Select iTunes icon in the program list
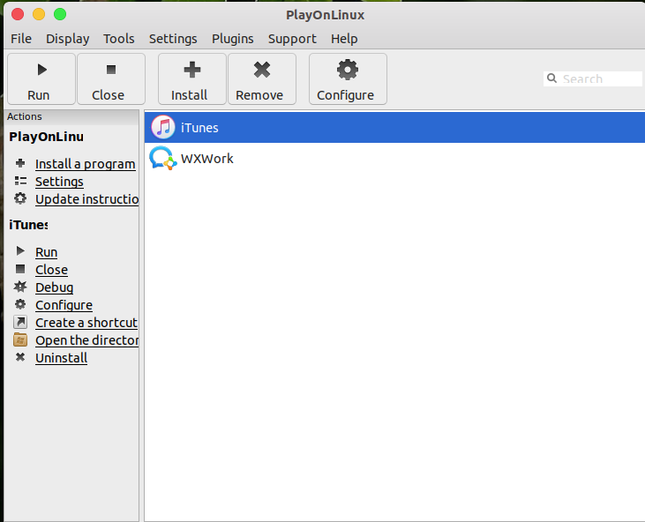Image resolution: width=645 pixels, height=522 pixels. (x=163, y=128)
